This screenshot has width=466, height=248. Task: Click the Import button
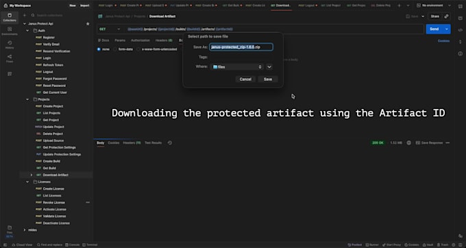click(85, 5)
